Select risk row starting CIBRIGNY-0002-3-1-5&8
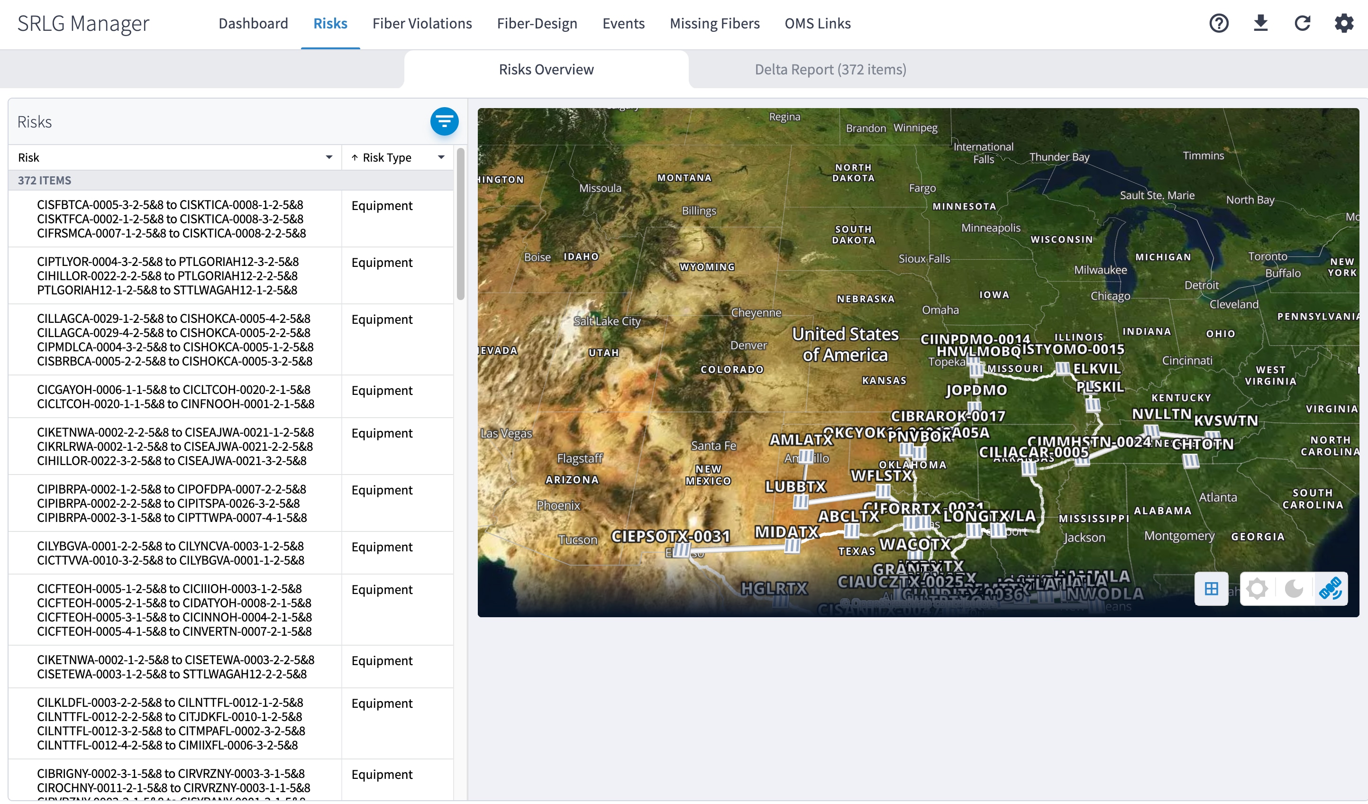This screenshot has width=1368, height=804. pos(231,780)
